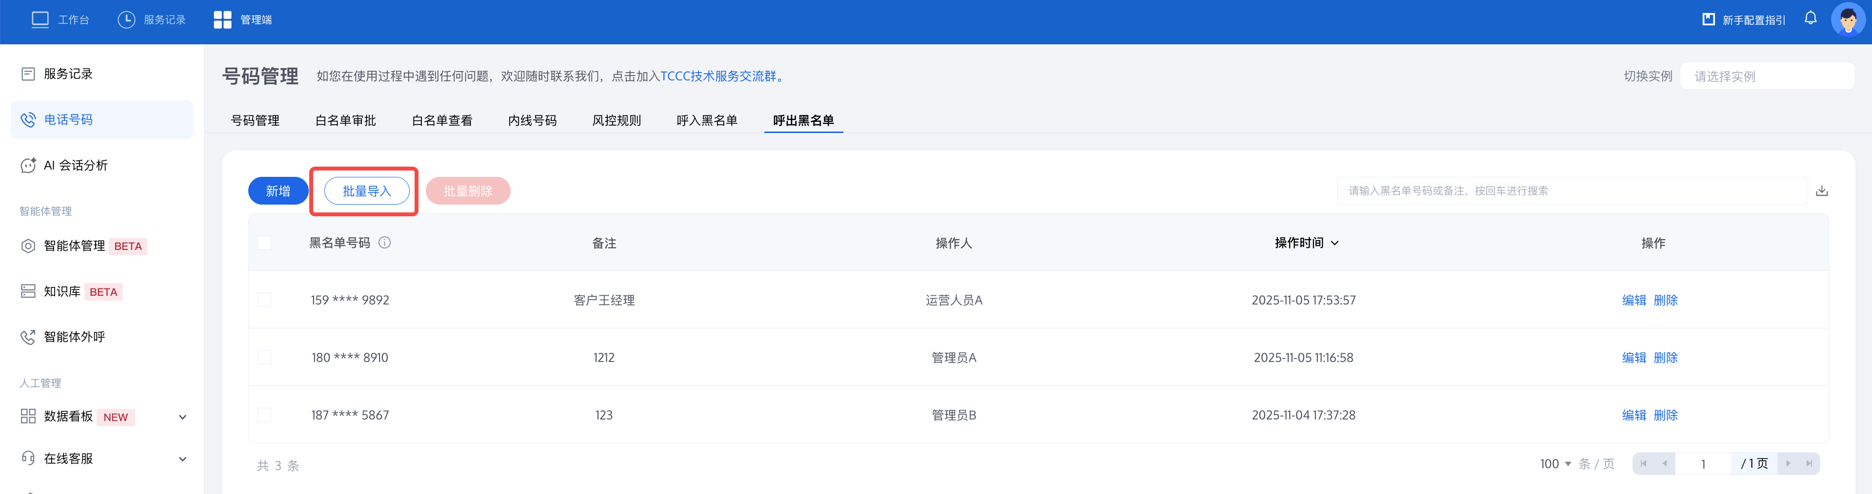The image size is (1872, 494).
Task: Open the 100 条/页 page size dropdown
Action: tap(1555, 463)
